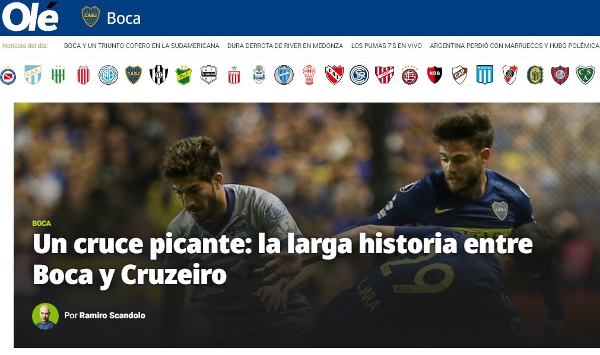The height and width of the screenshot is (355, 600).
Task: Open author Ramiro Scandolo's profile
Action: [112, 315]
